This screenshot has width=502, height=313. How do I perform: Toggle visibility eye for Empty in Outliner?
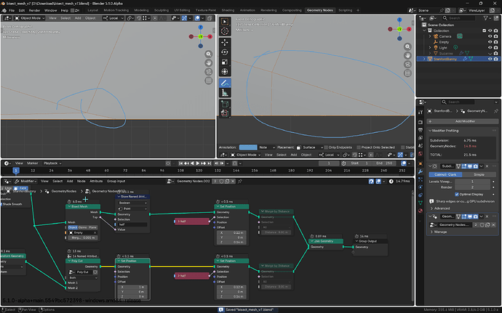pyautogui.click(x=490, y=42)
